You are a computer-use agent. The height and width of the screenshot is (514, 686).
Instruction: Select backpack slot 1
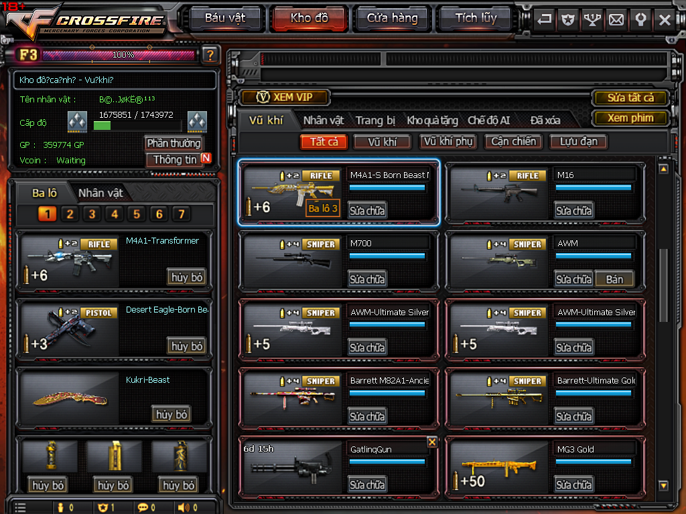click(48, 213)
